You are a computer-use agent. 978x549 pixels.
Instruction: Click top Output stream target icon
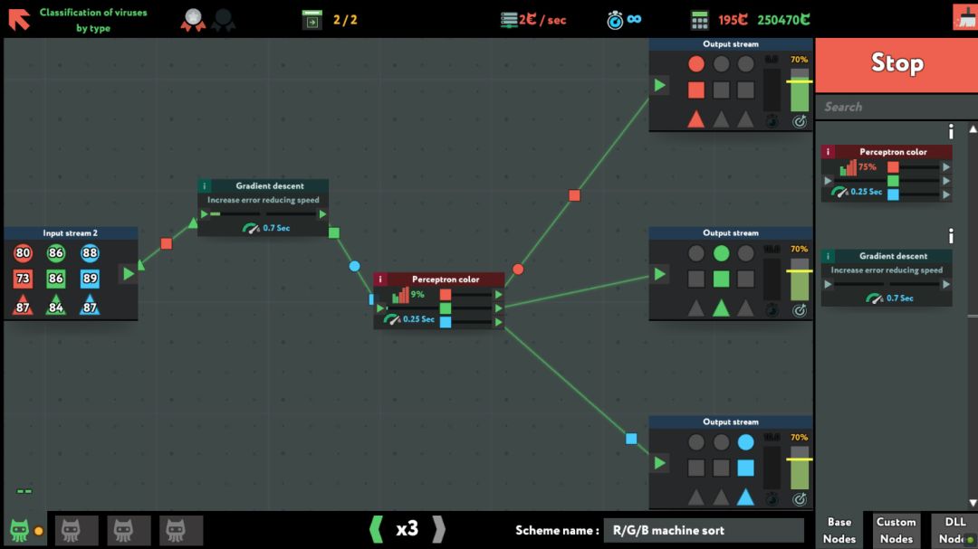pos(799,121)
